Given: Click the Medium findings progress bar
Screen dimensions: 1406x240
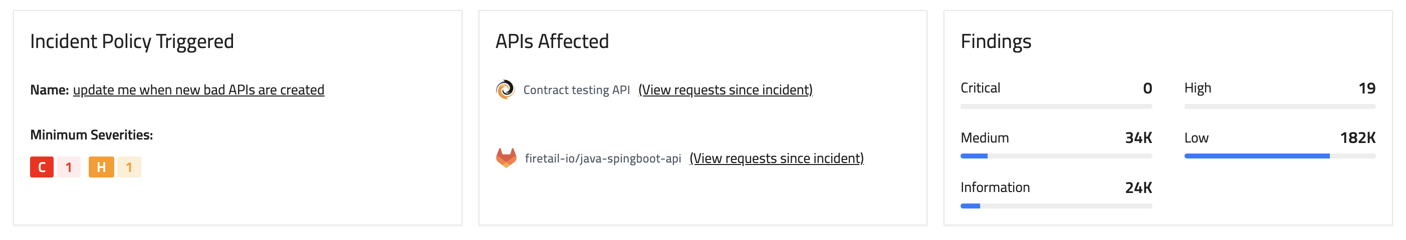Looking at the screenshot, I should pyautogui.click(x=1056, y=156).
